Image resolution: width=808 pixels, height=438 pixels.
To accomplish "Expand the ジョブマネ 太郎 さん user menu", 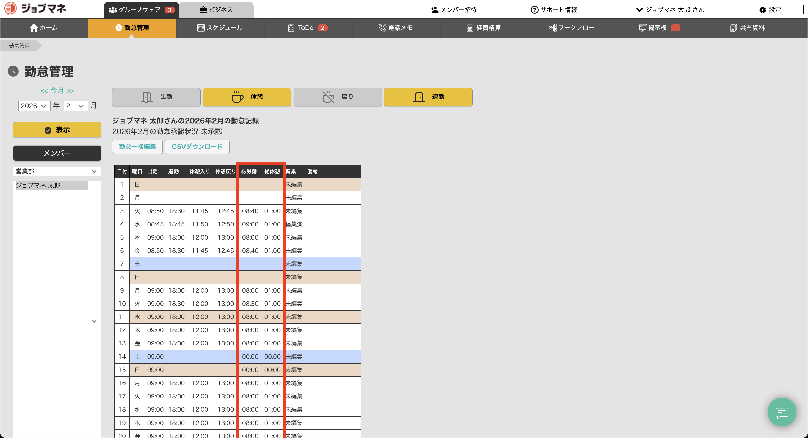I will (670, 10).
